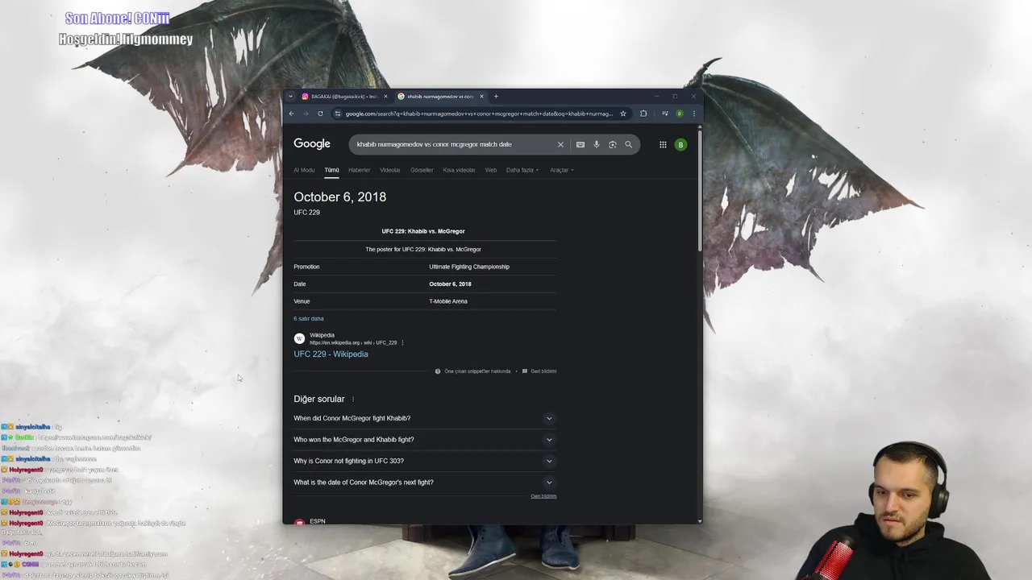Viewport: 1032px width, 580px height.
Task: Bookmark this page with star icon
Action: click(622, 114)
